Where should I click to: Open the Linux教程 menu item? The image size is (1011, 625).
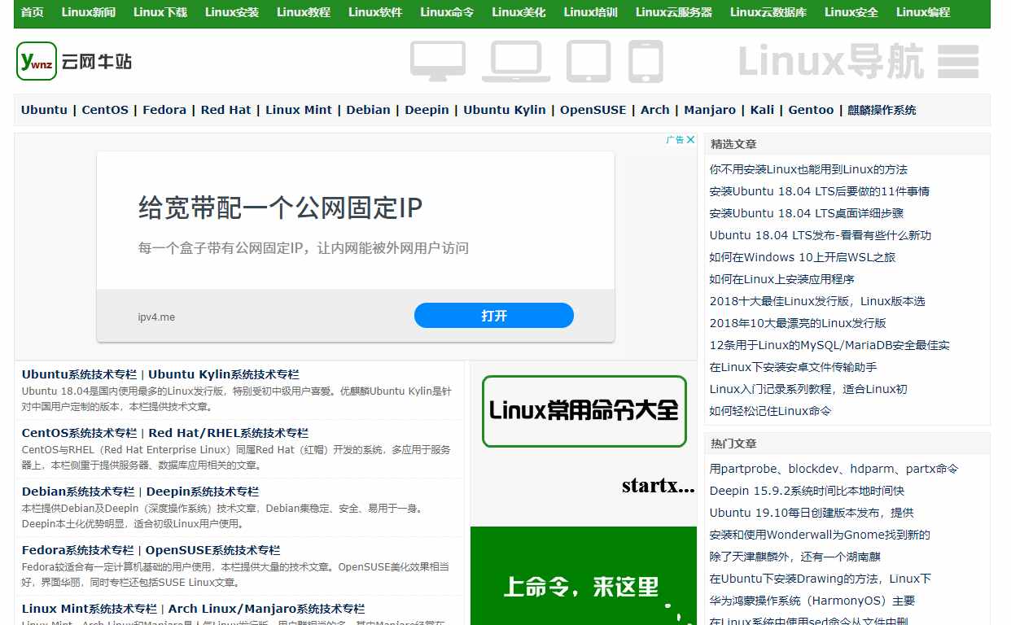[304, 12]
